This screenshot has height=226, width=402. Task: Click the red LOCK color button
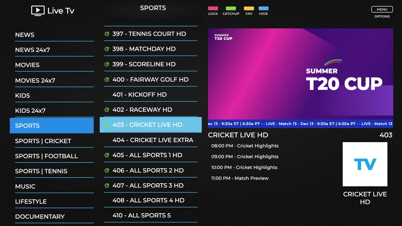213,8
